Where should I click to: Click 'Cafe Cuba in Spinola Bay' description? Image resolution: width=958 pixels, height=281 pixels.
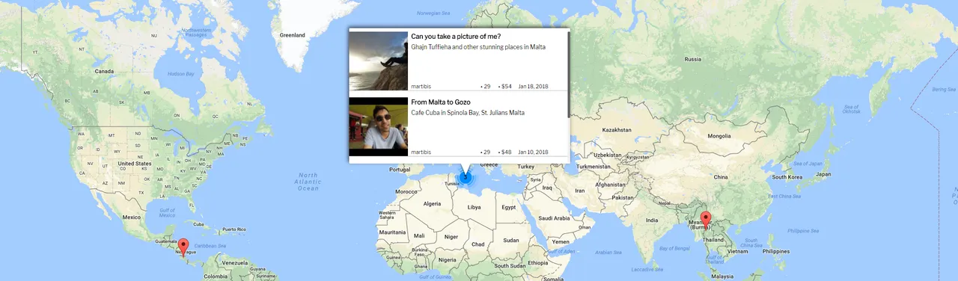click(468, 113)
